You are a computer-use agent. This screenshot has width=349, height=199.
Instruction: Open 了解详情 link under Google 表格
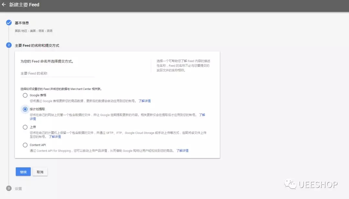pyautogui.click(x=144, y=101)
